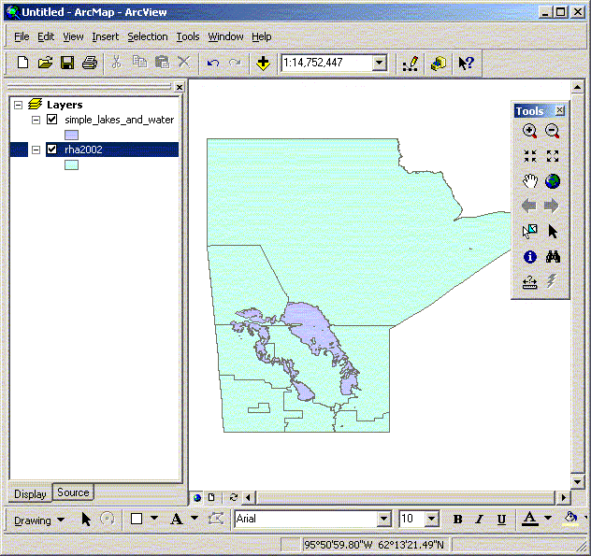Image resolution: width=591 pixels, height=556 pixels.
Task: Open the Tools menu
Action: 188,36
